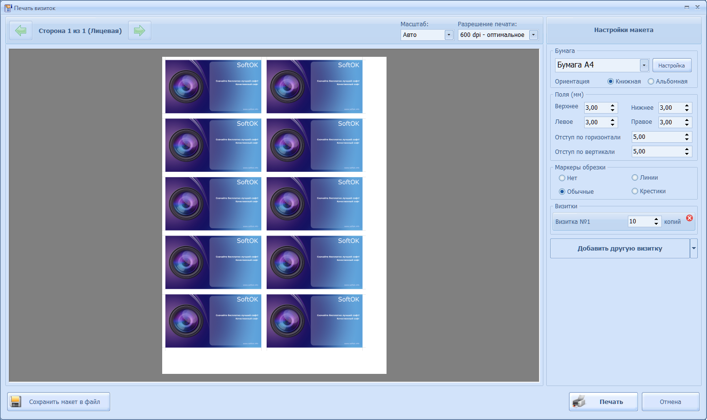Expand the arrow beside Добавить другую визитку

pyautogui.click(x=694, y=248)
